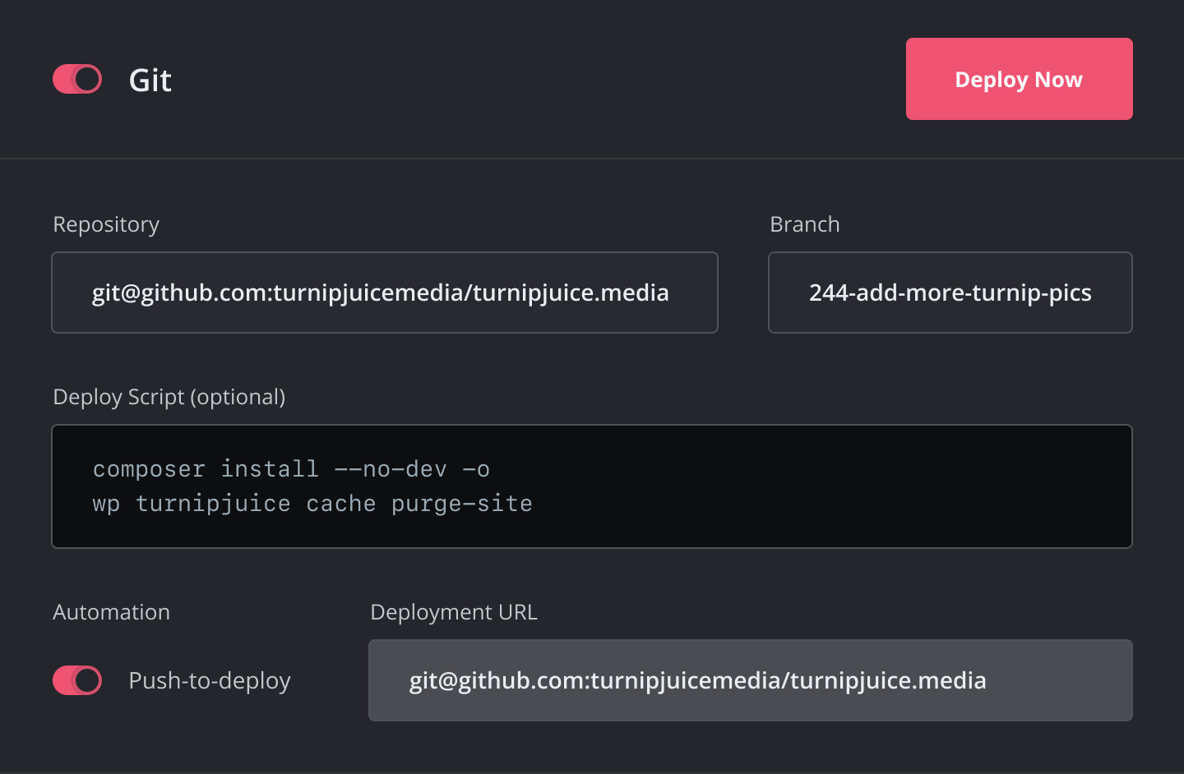Focus the Deploy Script text area
The image size is (1184, 774).
591,486
